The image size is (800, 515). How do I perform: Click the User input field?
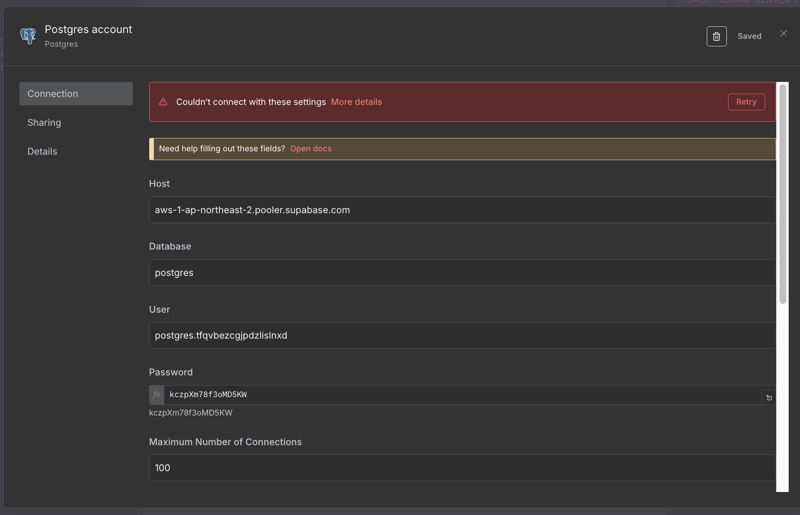pos(462,335)
